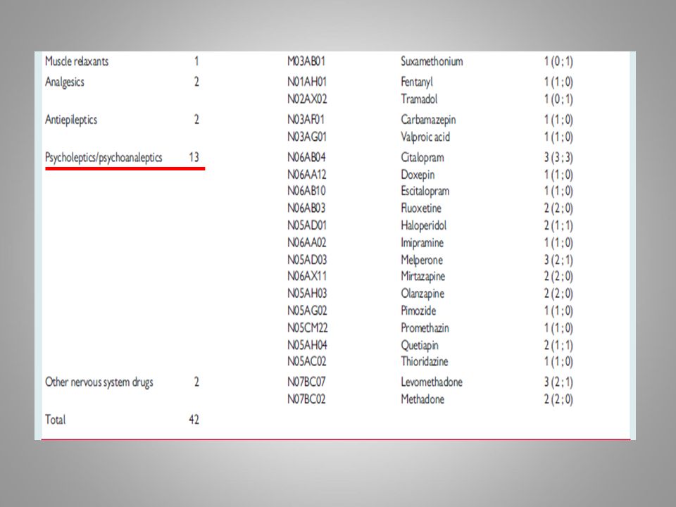676x507 pixels.
Task: Click ATC code N06AB03
Action: 306,208
